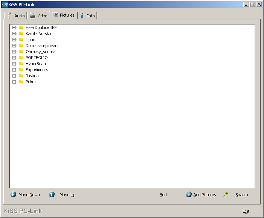Select the Pictures tab
This screenshot has height=218, width=264.
tap(63, 15)
